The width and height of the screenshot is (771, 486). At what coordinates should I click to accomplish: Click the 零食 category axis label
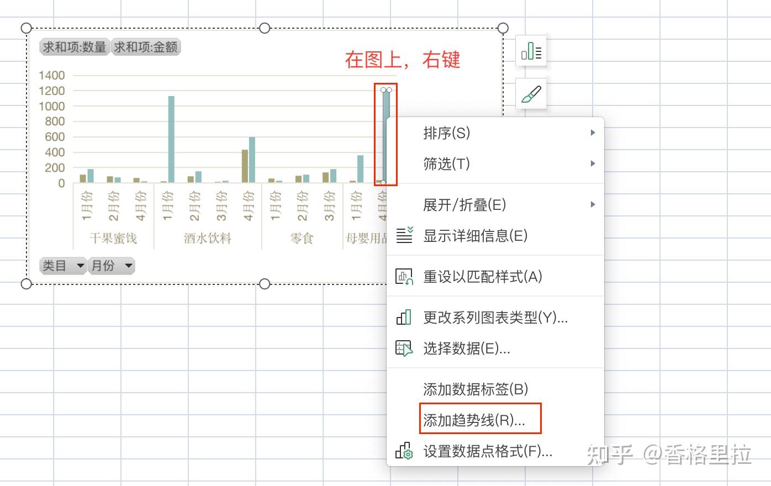click(302, 238)
